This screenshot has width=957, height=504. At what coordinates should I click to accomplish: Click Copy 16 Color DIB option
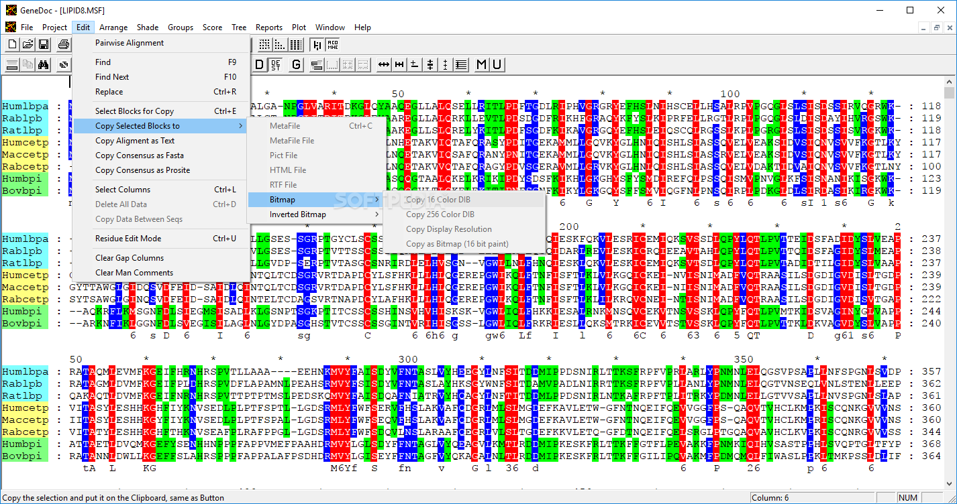point(464,200)
